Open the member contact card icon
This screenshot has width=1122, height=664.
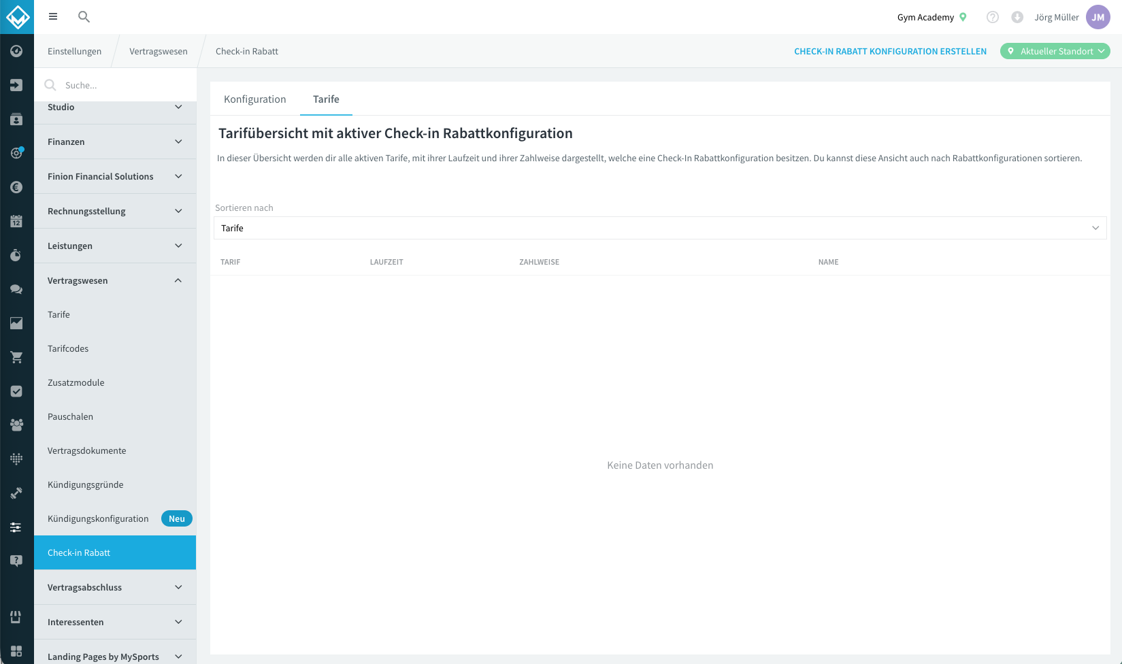(x=16, y=119)
